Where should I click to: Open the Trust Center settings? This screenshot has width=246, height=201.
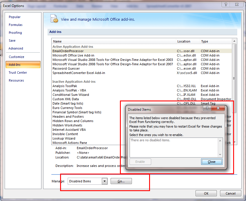click(17, 72)
